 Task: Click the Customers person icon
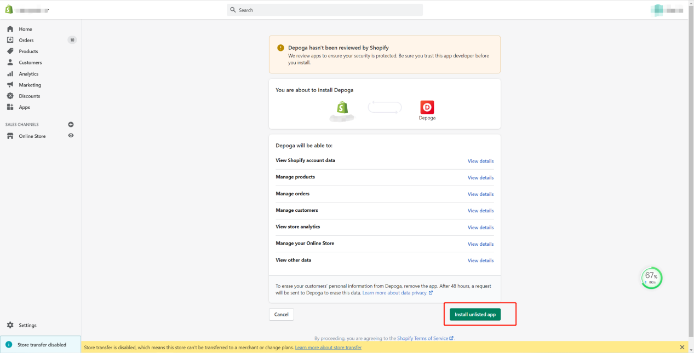click(10, 62)
